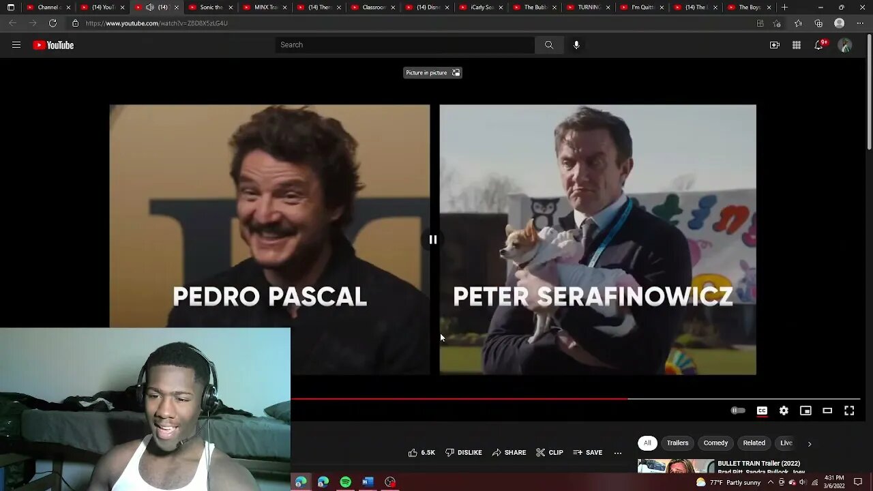Open player settings gear
This screenshot has height=491, width=873.
784,411
